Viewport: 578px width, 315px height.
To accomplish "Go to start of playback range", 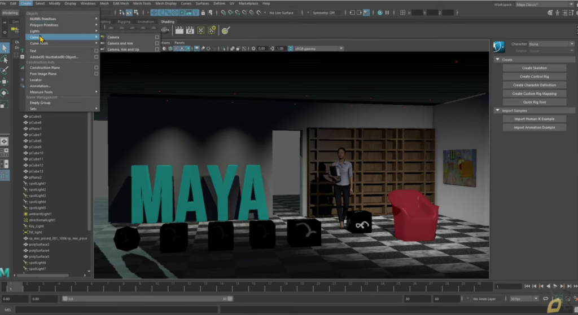I will [527, 286].
